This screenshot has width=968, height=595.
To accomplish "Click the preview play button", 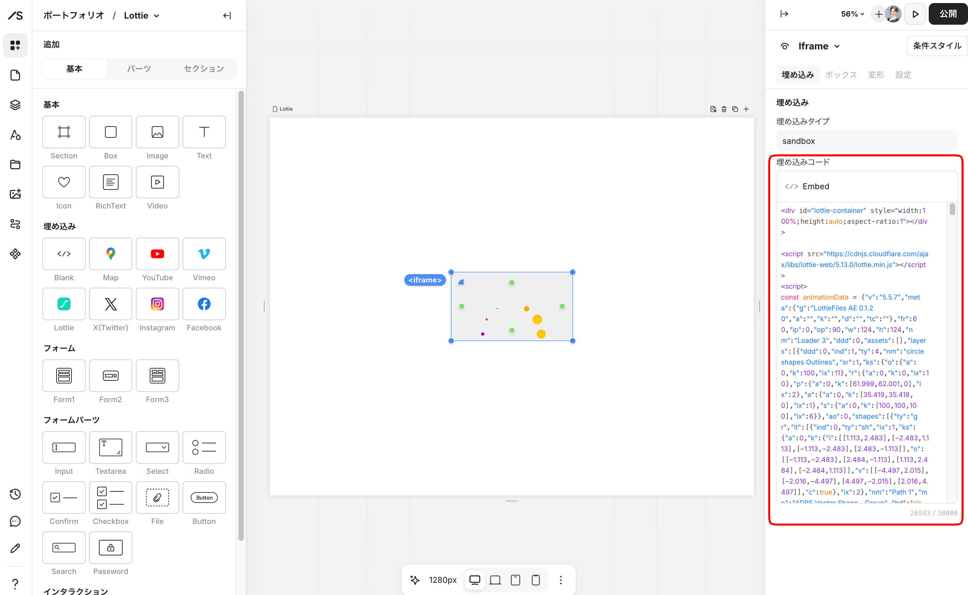I will coord(915,14).
